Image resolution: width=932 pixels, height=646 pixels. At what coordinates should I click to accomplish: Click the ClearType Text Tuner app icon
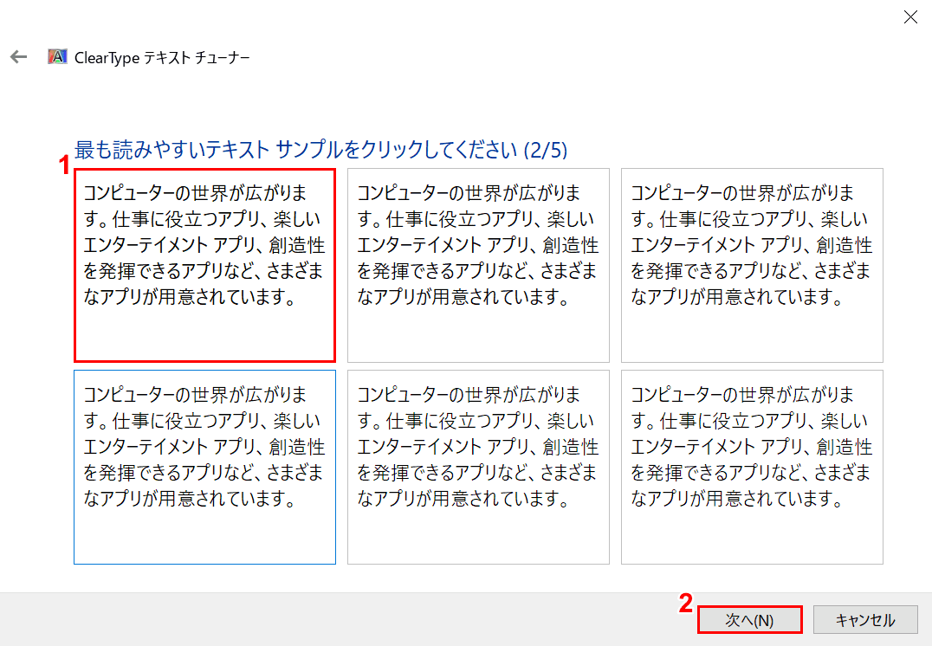tap(57, 56)
